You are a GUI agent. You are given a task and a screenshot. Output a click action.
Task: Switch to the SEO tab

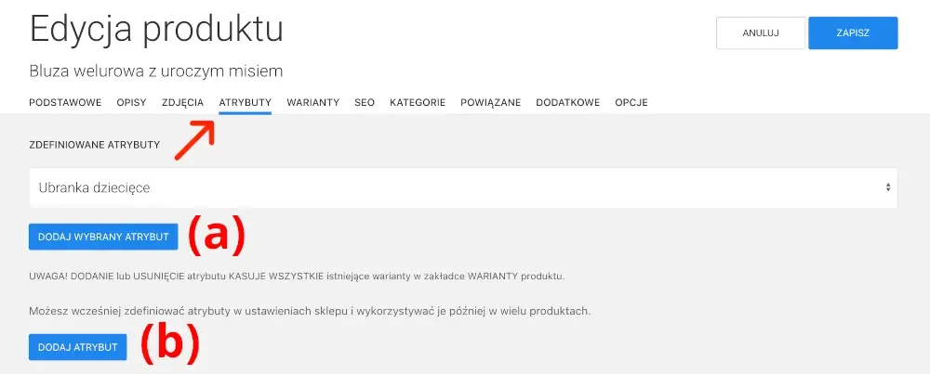365,102
